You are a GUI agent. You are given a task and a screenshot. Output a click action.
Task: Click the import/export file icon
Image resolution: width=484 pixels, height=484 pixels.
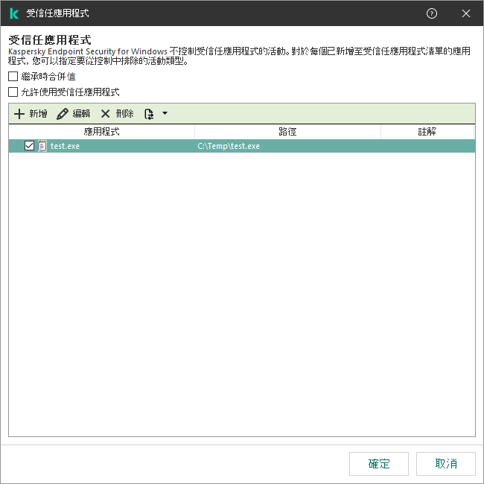point(149,114)
